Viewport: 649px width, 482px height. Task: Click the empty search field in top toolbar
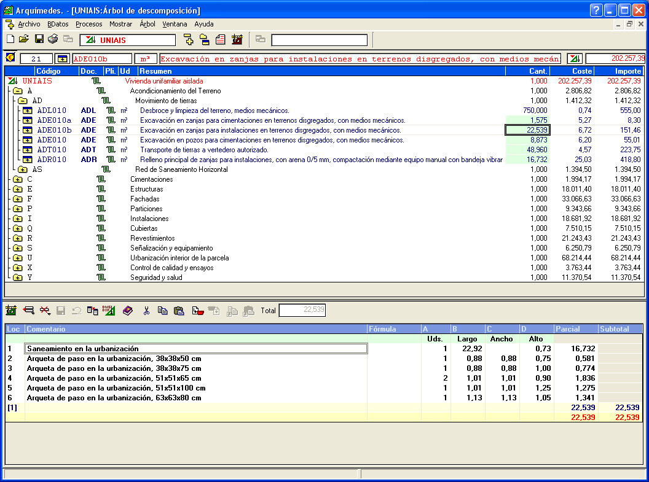pyautogui.click(x=319, y=40)
